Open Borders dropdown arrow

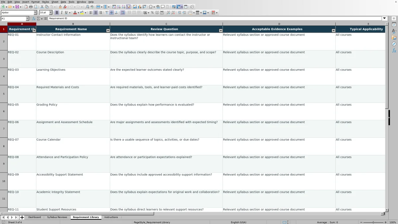tap(194, 13)
